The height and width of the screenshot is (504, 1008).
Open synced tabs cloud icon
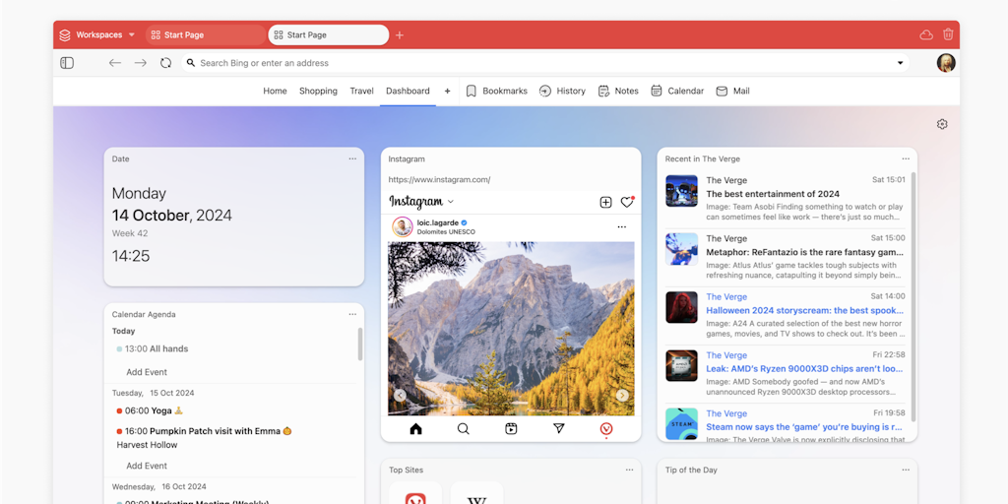coord(926,34)
